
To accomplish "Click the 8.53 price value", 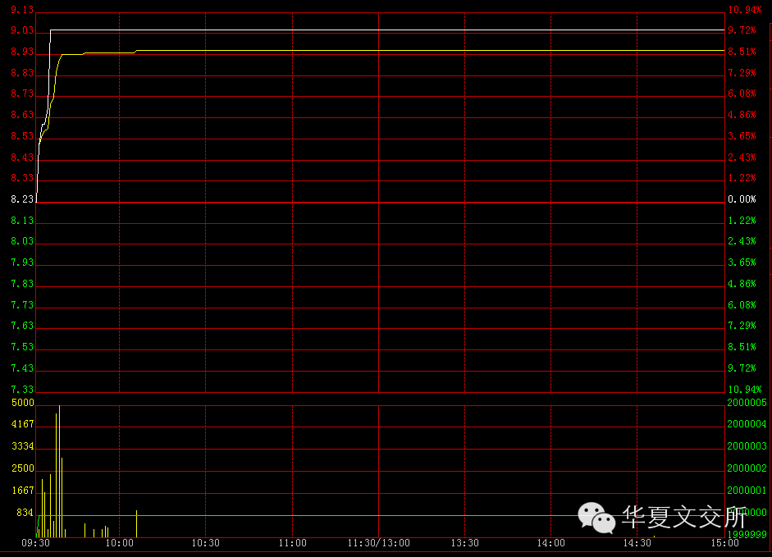I will (22, 136).
